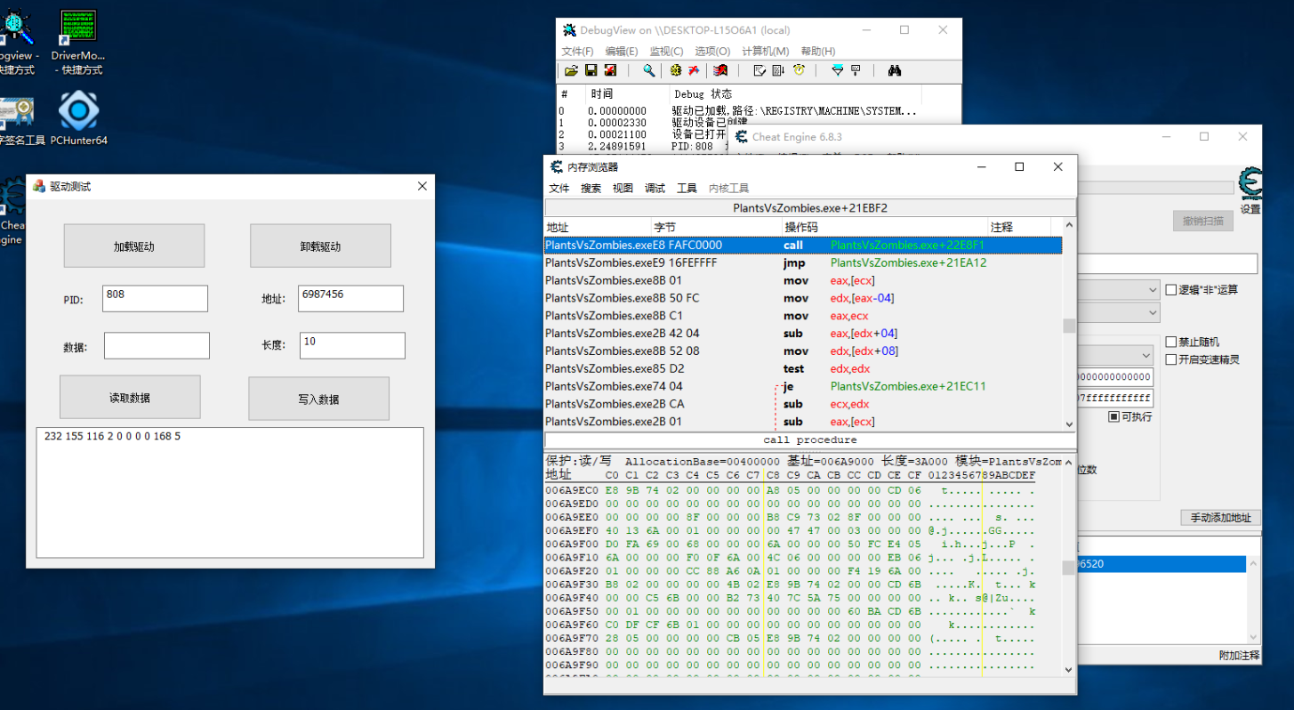Viewport: 1294px width, 710px height.
Task: Open the 文件 menu in Memory Viewer
Action: pyautogui.click(x=559, y=188)
